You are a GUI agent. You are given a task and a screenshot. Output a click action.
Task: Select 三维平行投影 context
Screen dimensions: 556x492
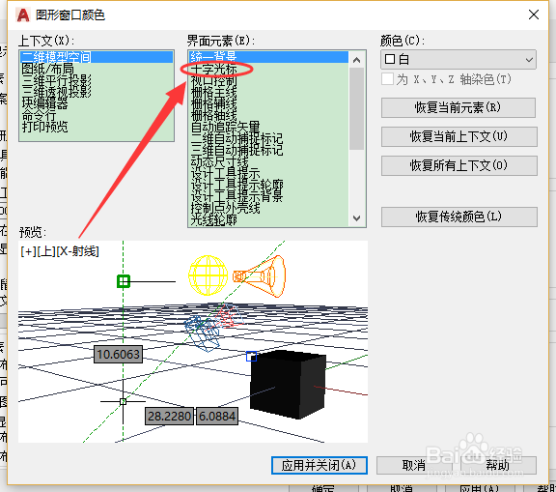[56, 80]
